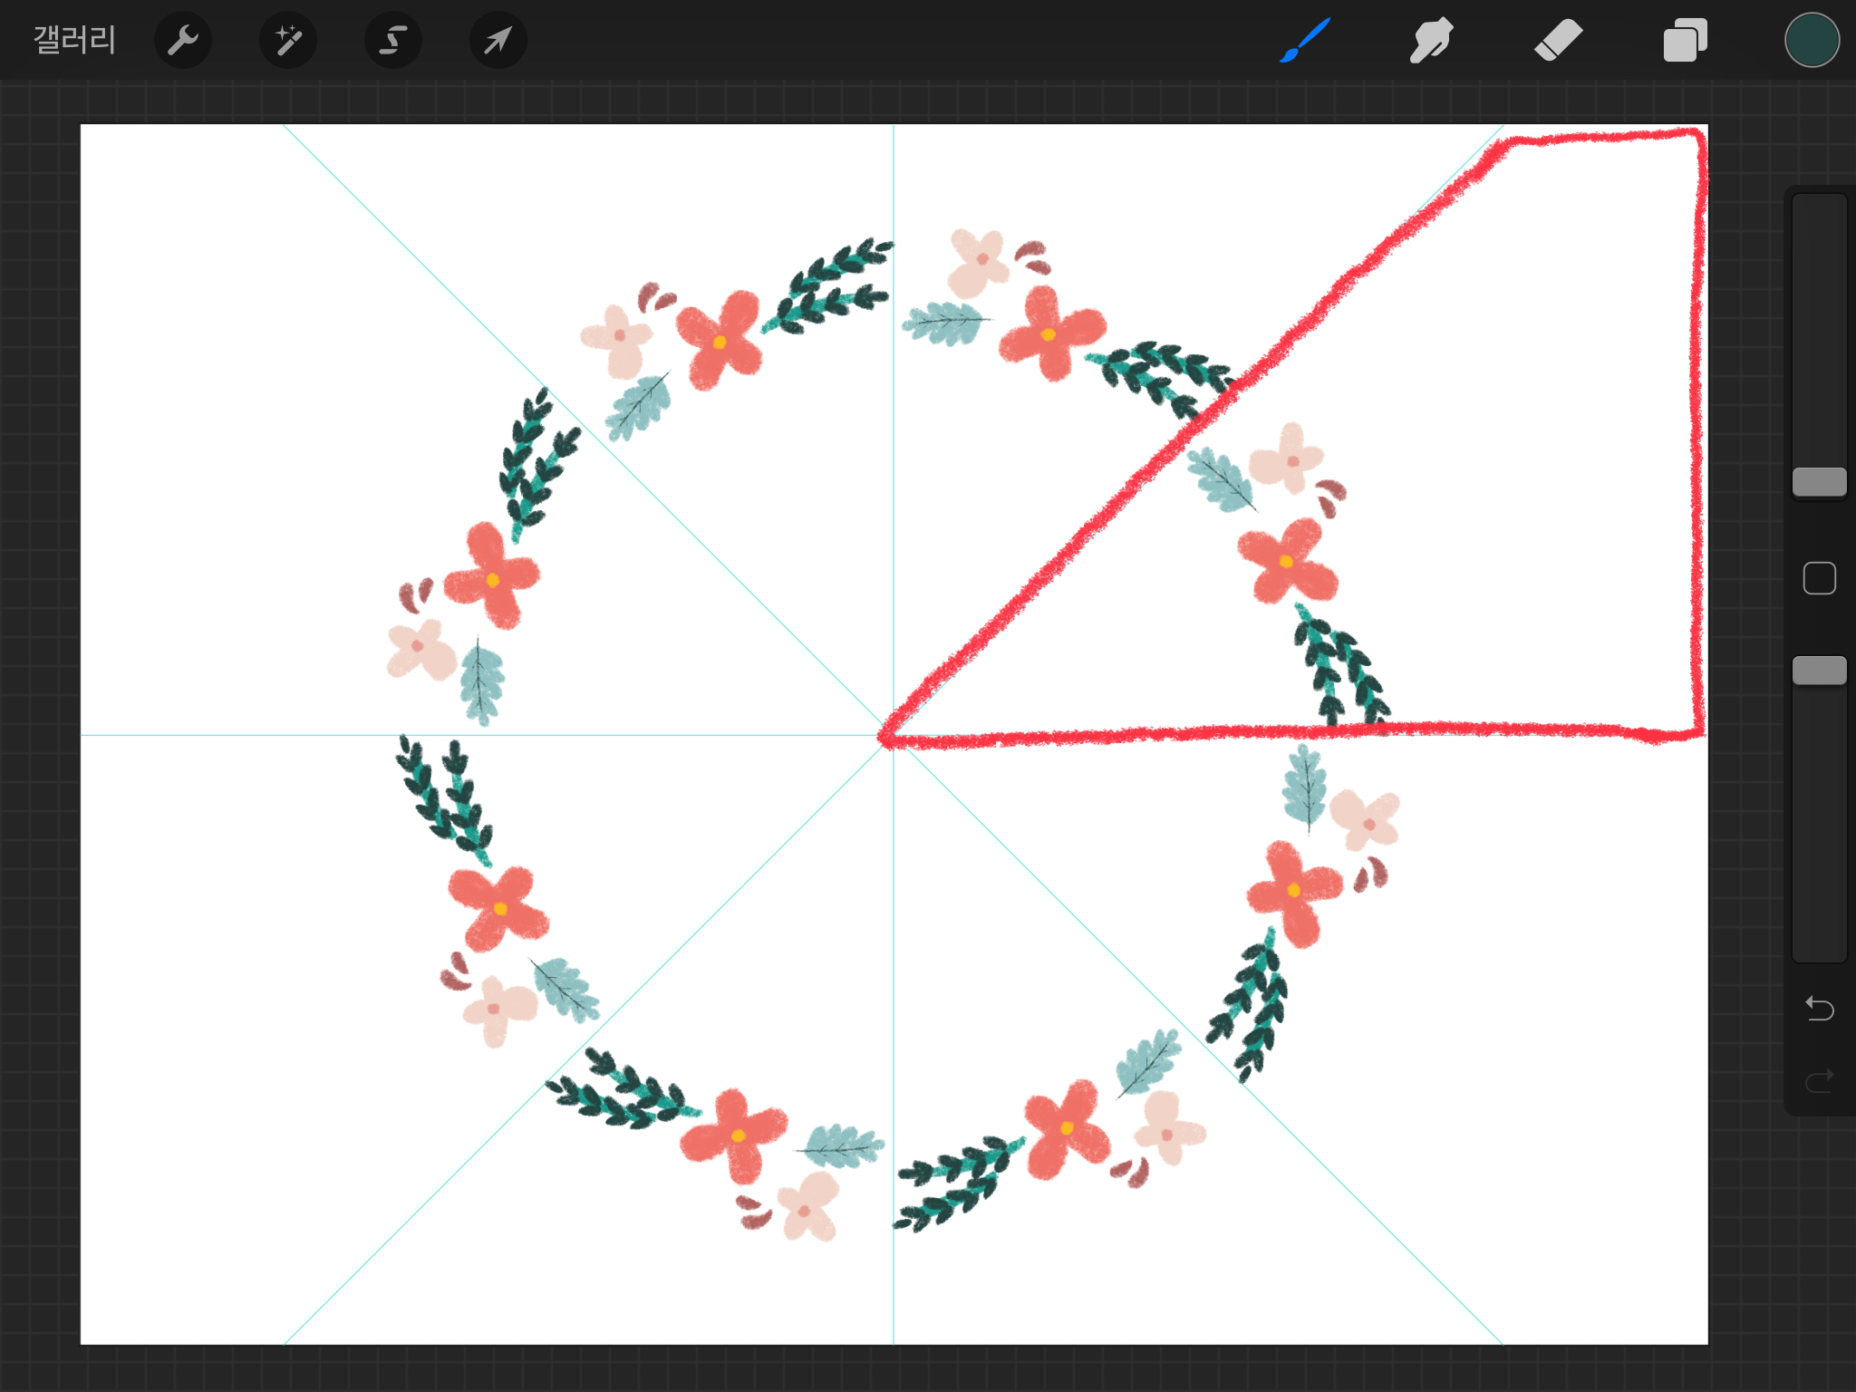Activate the Transform arrow tool

click(498, 40)
